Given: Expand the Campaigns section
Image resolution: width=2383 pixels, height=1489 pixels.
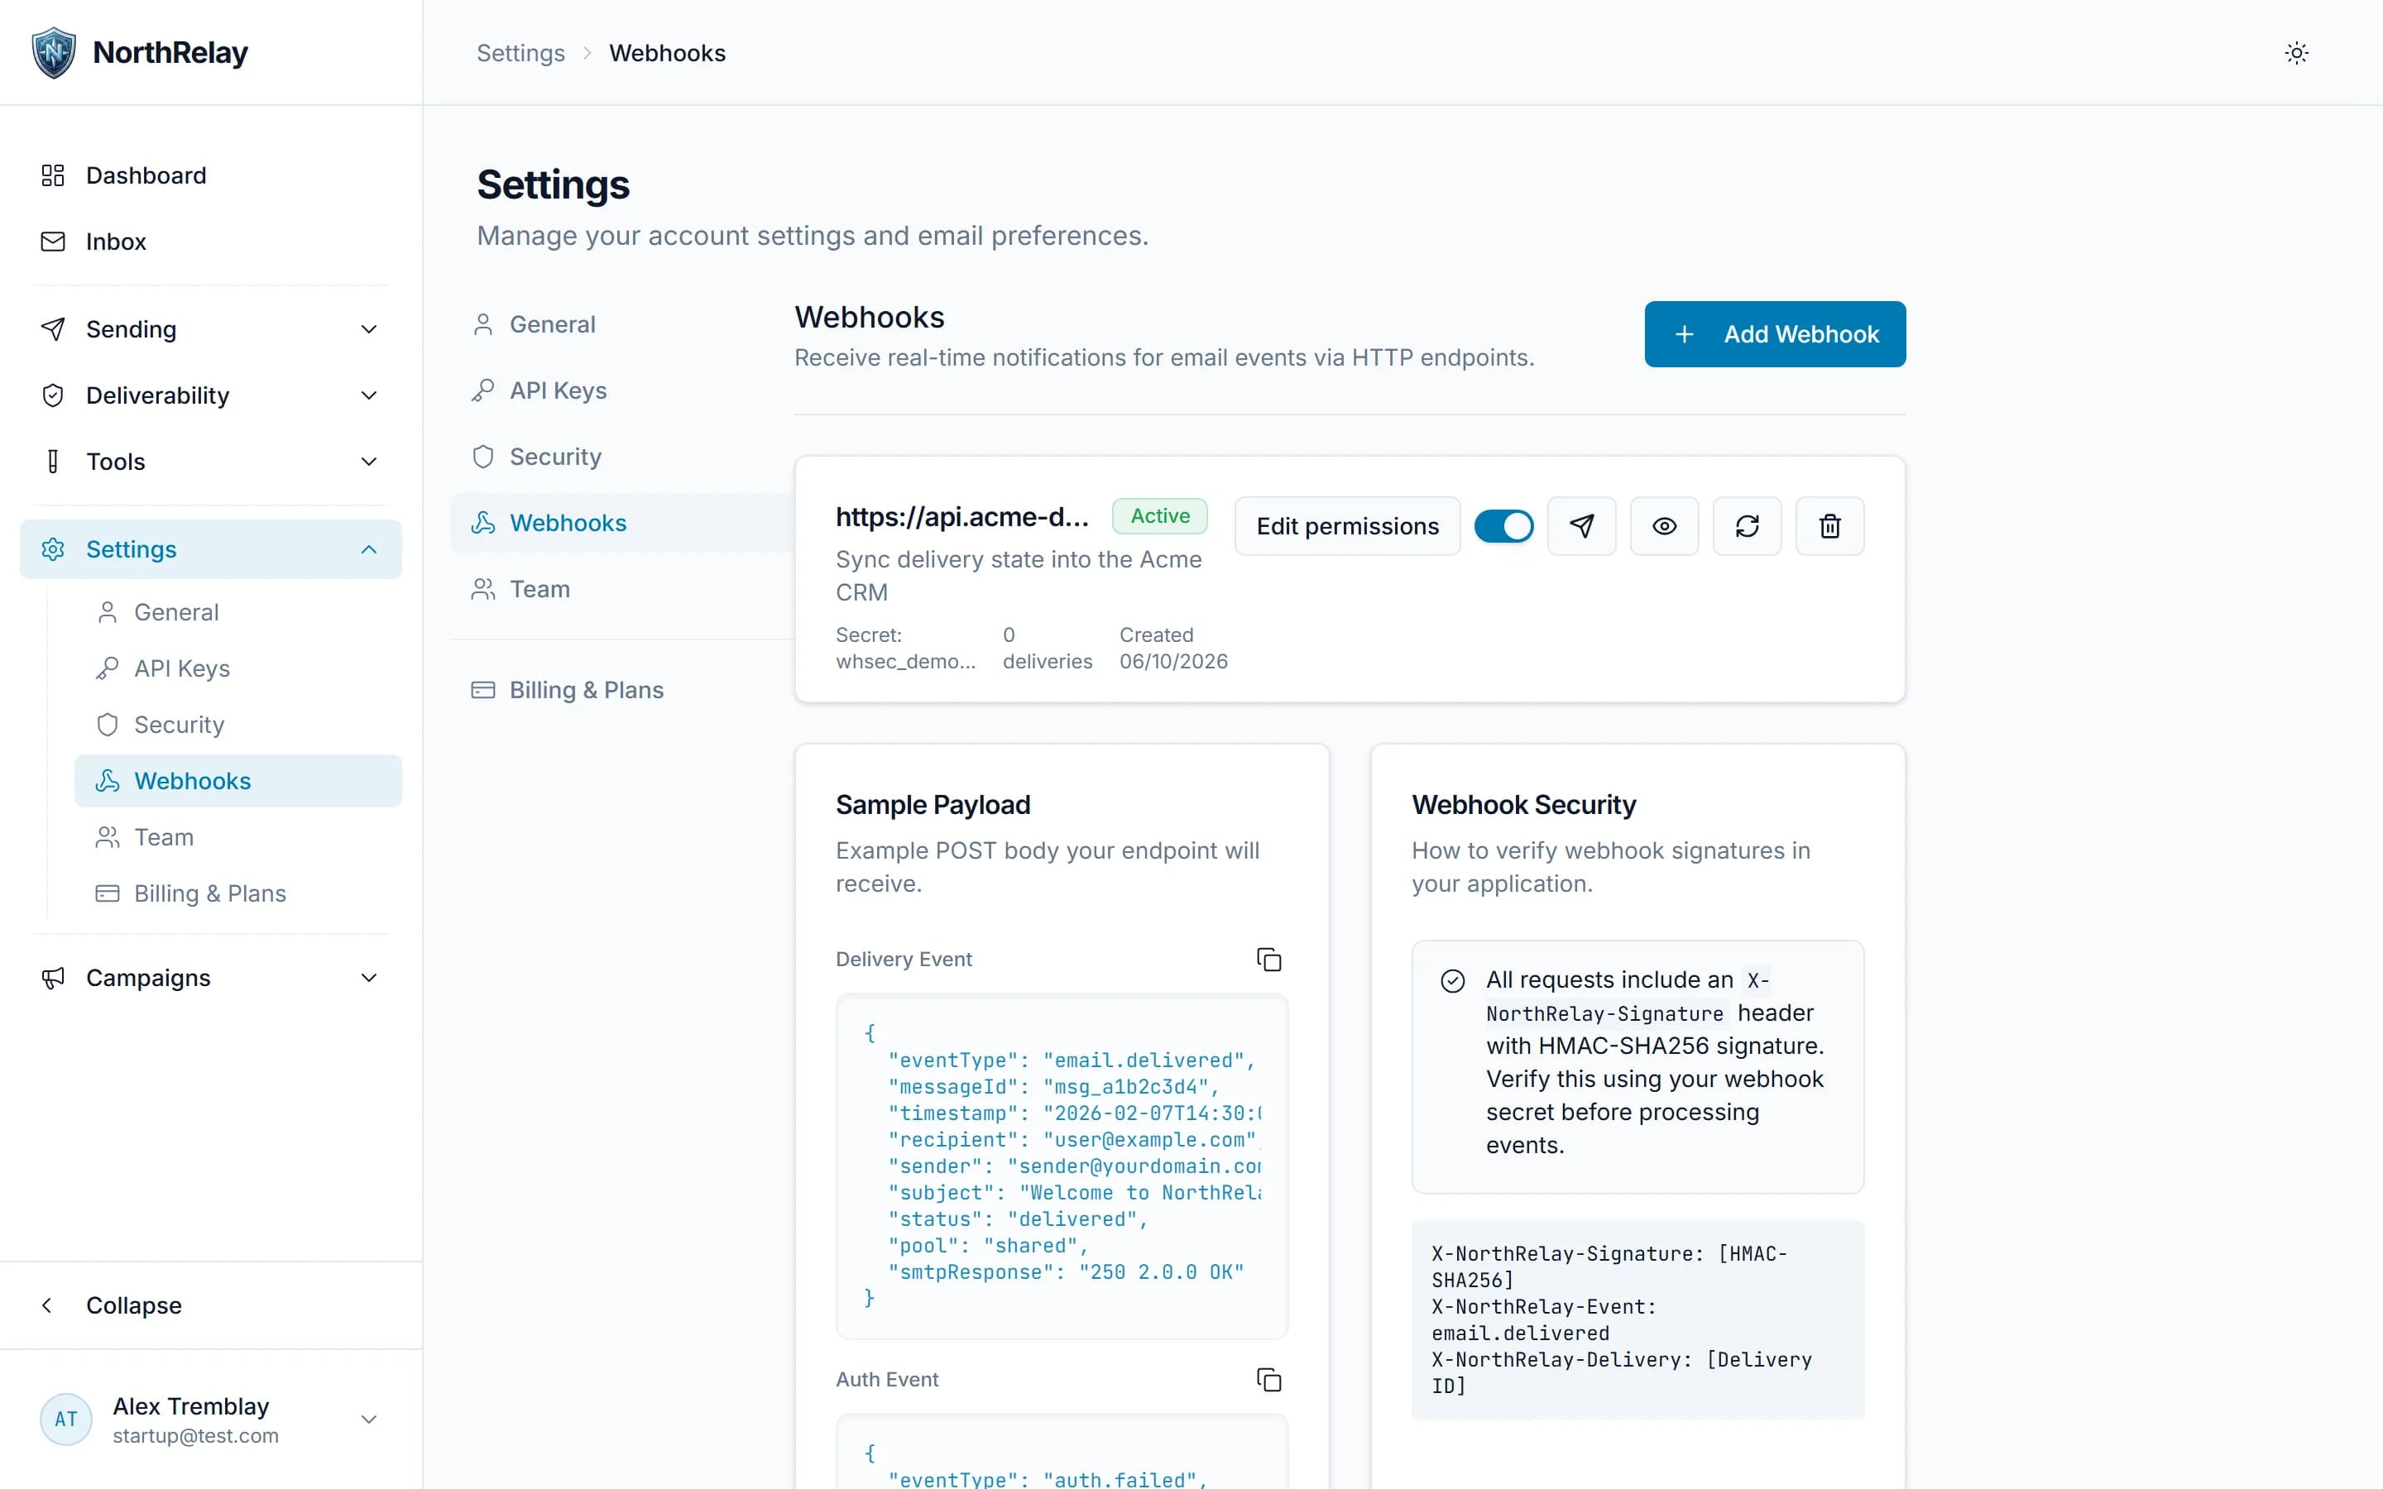Looking at the screenshot, I should point(211,978).
